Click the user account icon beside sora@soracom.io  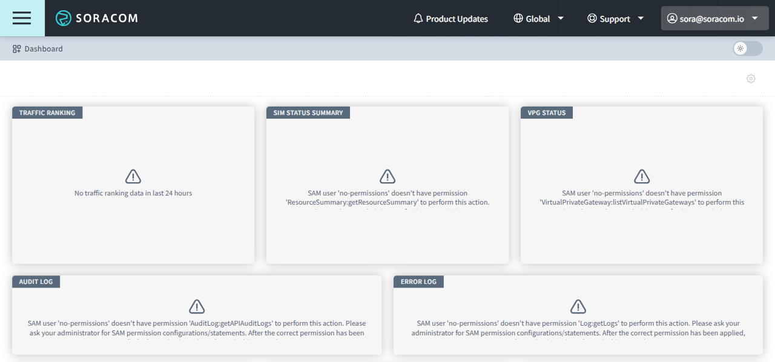coord(672,18)
